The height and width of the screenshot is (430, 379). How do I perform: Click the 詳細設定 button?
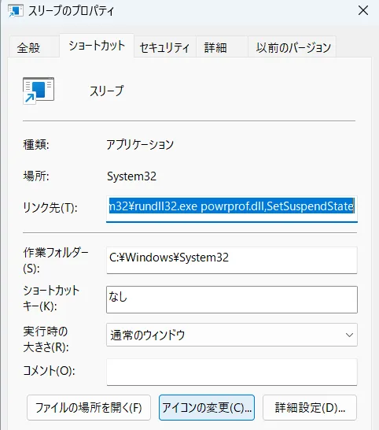coord(310,407)
